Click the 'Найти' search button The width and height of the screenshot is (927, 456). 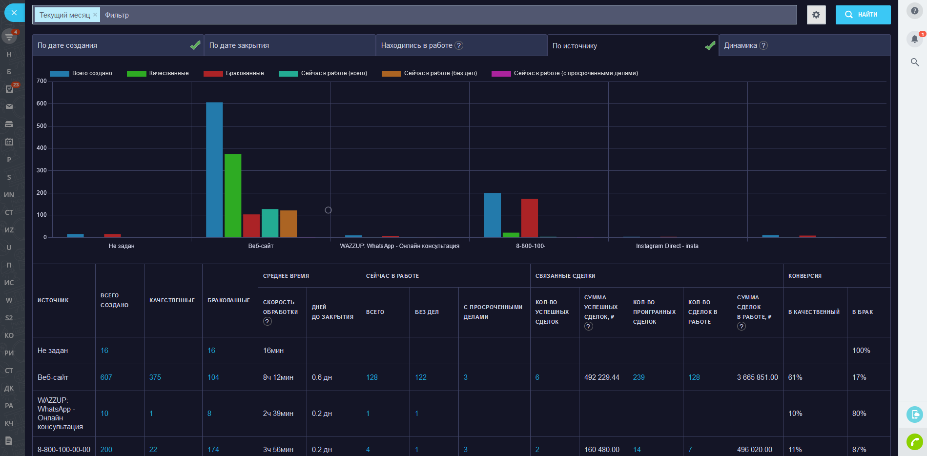pos(863,15)
